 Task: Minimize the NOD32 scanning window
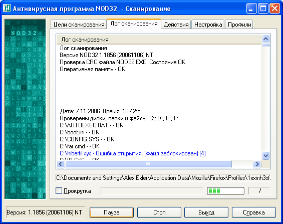[x=251, y=9]
